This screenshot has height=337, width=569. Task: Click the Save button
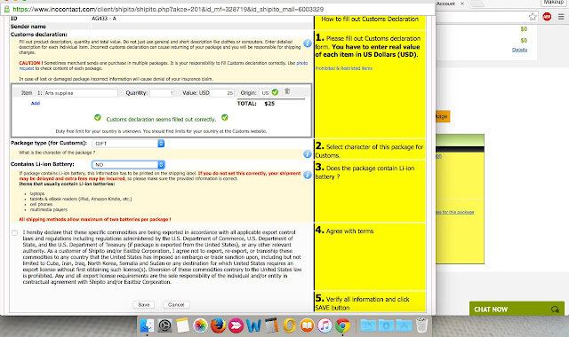pyautogui.click(x=144, y=305)
